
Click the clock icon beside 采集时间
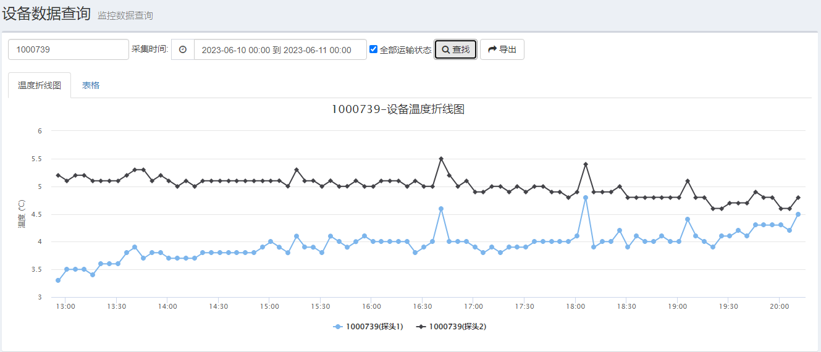click(183, 49)
